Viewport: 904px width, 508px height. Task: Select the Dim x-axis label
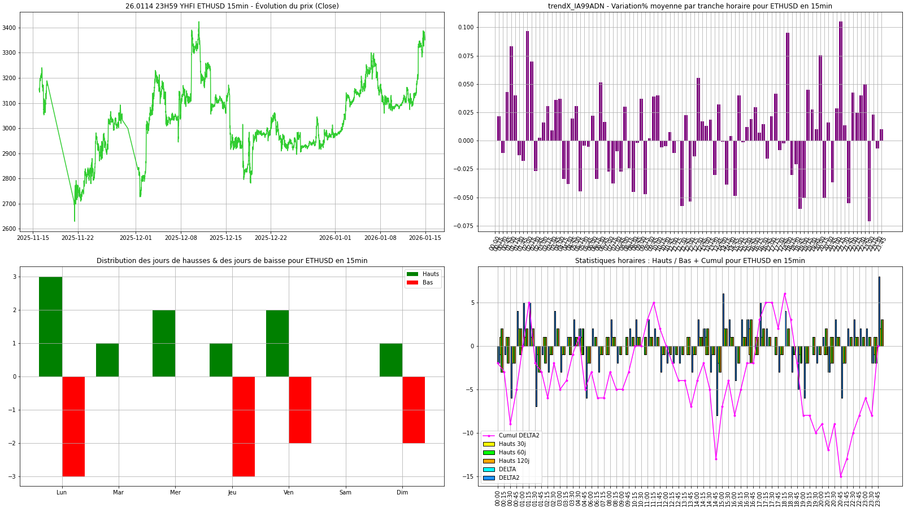pyautogui.click(x=402, y=493)
